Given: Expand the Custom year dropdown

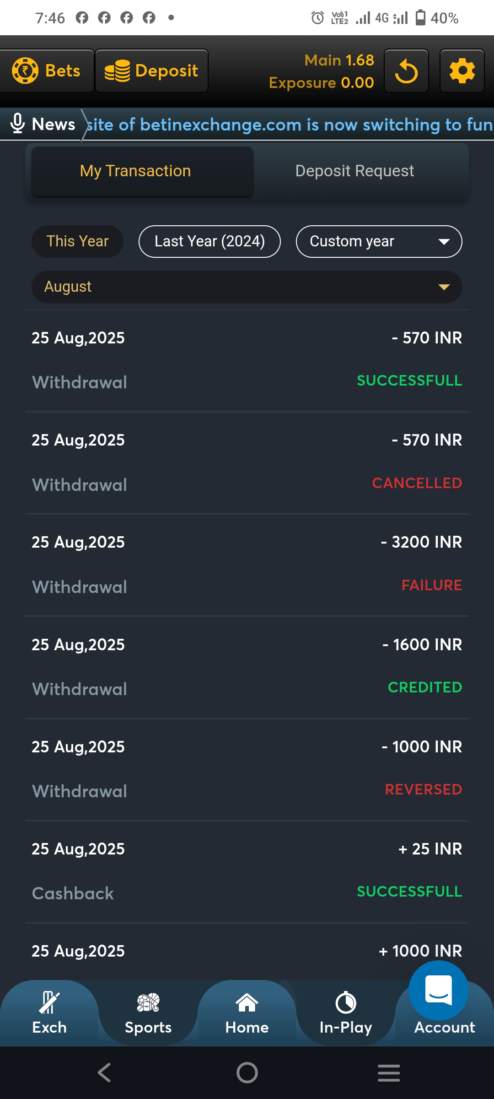Looking at the screenshot, I should click(x=379, y=241).
